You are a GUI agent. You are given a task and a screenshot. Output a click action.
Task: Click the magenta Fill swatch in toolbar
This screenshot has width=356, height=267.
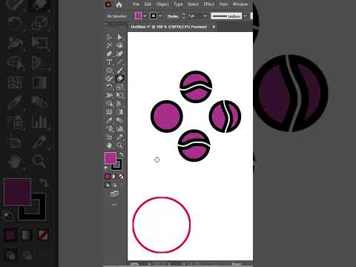click(x=111, y=158)
